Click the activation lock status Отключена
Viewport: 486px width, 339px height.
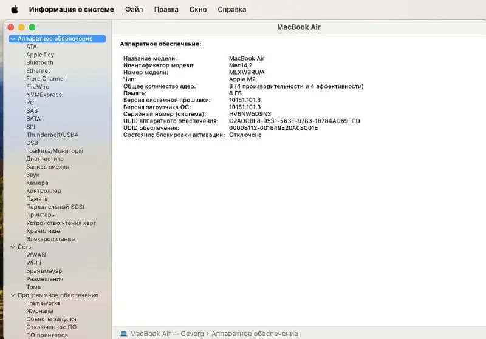pos(245,135)
